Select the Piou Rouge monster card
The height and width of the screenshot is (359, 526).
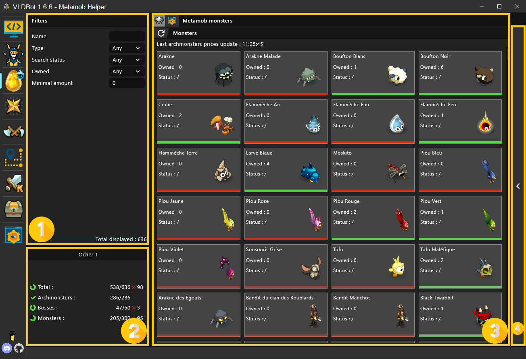pos(373,218)
